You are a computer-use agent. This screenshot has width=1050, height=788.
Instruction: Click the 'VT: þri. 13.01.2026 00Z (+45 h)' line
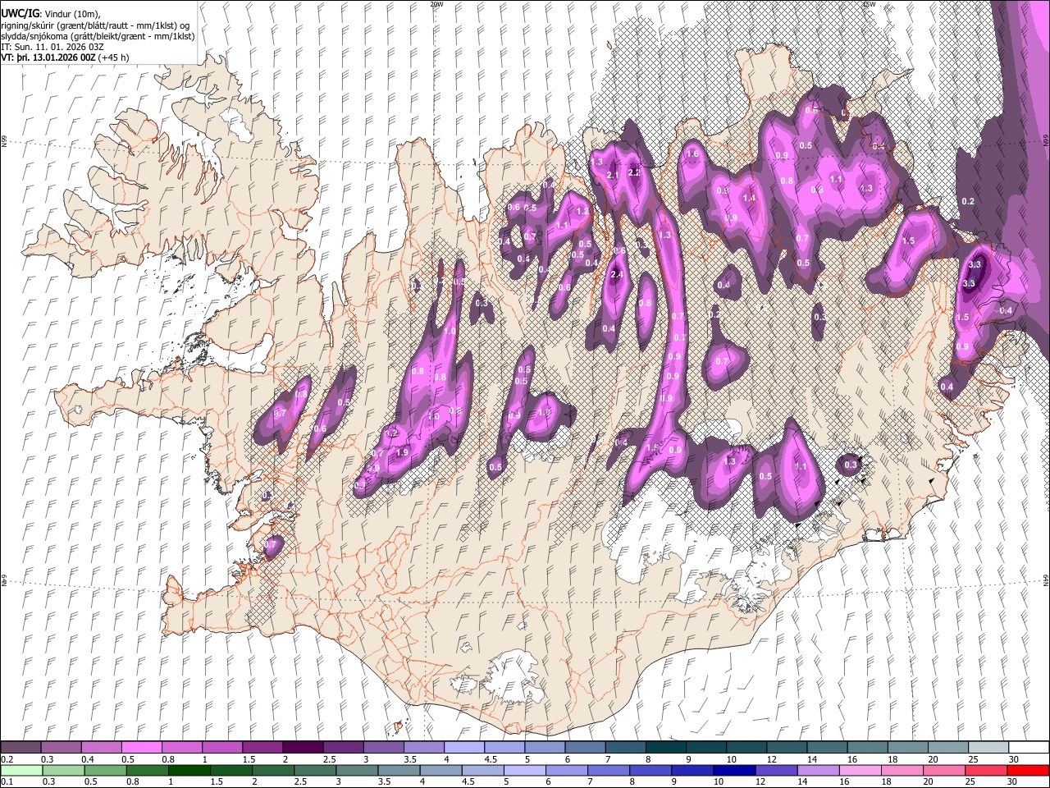click(x=65, y=57)
